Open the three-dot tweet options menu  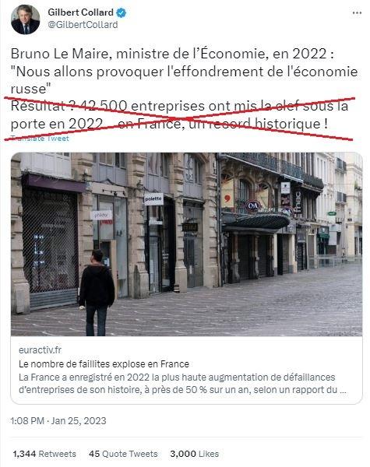[357, 12]
